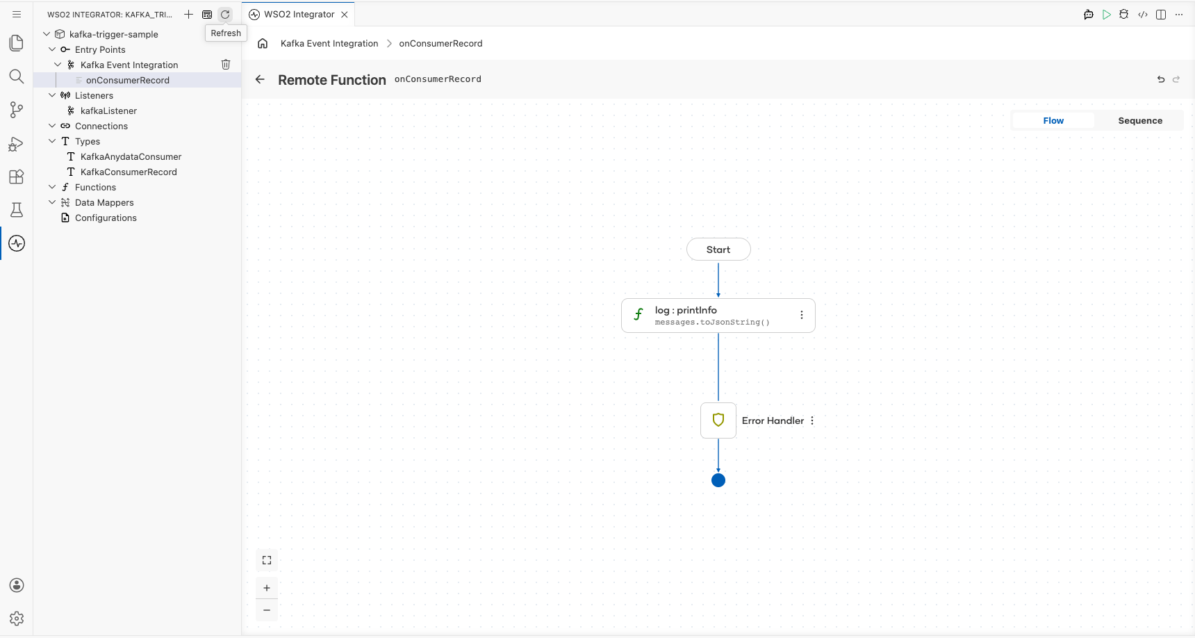This screenshot has height=638, width=1195.
Task: Open more actions ellipsis in editor toolbar
Action: pyautogui.click(x=1179, y=15)
